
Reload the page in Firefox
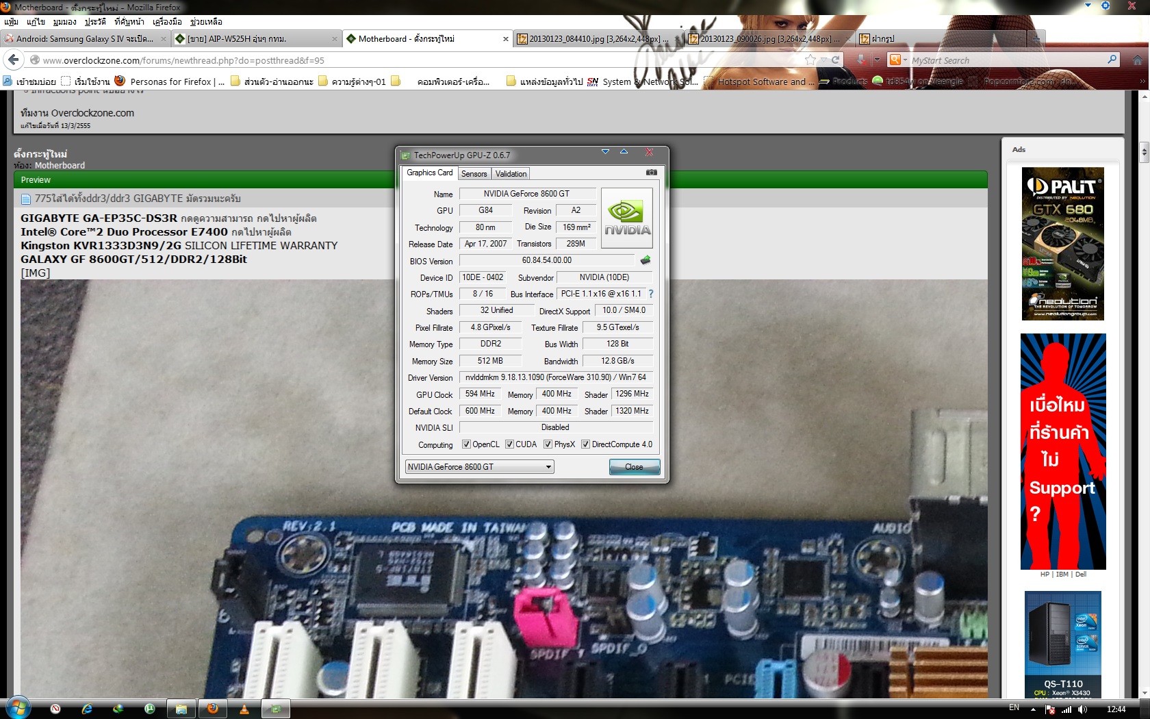click(x=835, y=60)
